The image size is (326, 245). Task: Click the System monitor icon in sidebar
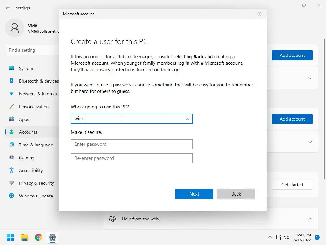[x=11, y=68]
